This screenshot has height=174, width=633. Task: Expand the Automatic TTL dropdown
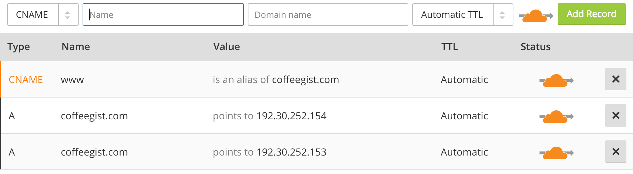(463, 14)
